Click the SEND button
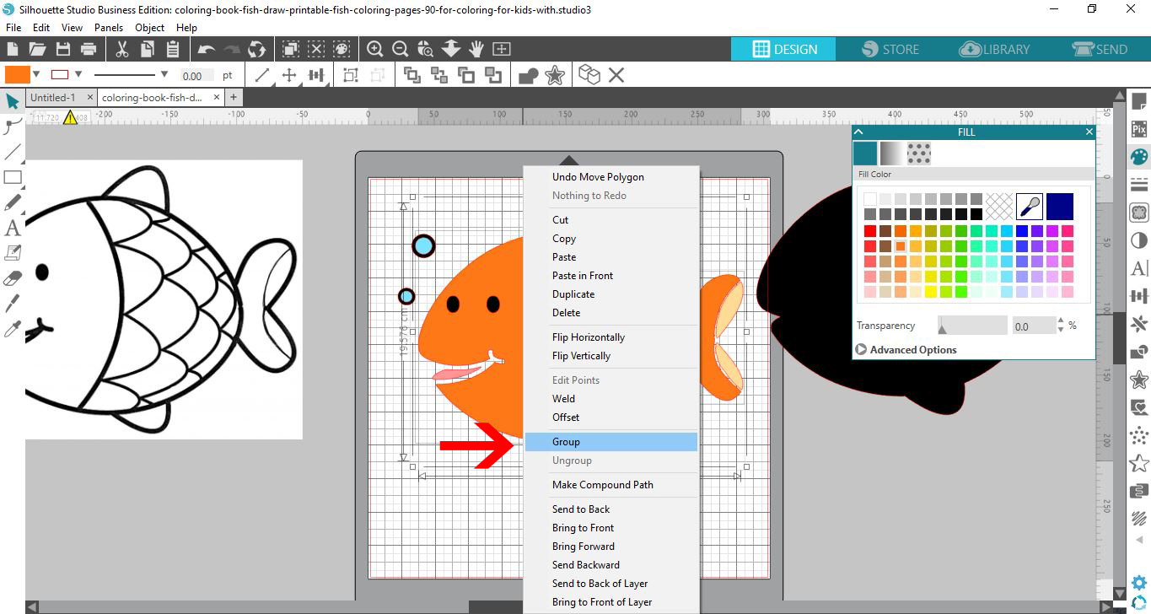 click(x=1100, y=49)
